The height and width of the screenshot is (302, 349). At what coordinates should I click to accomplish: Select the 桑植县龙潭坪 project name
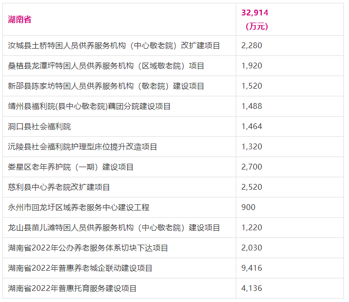pyautogui.click(x=106, y=66)
